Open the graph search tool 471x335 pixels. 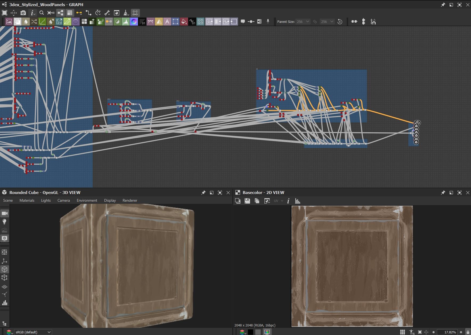(42, 13)
